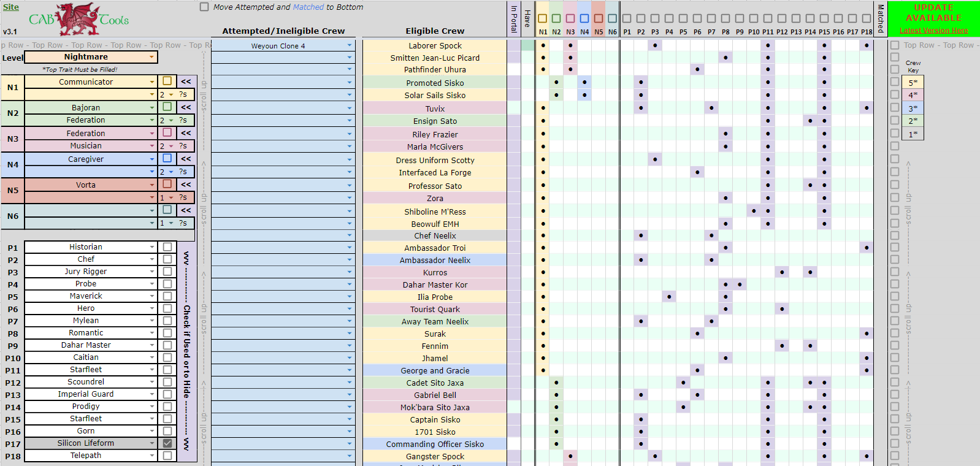Select the Tuvix crew cell
980x466 pixels.
pyautogui.click(x=435, y=109)
